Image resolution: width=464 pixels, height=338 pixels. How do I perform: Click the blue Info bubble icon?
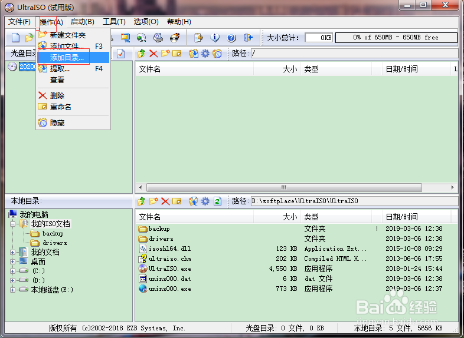click(x=215, y=38)
